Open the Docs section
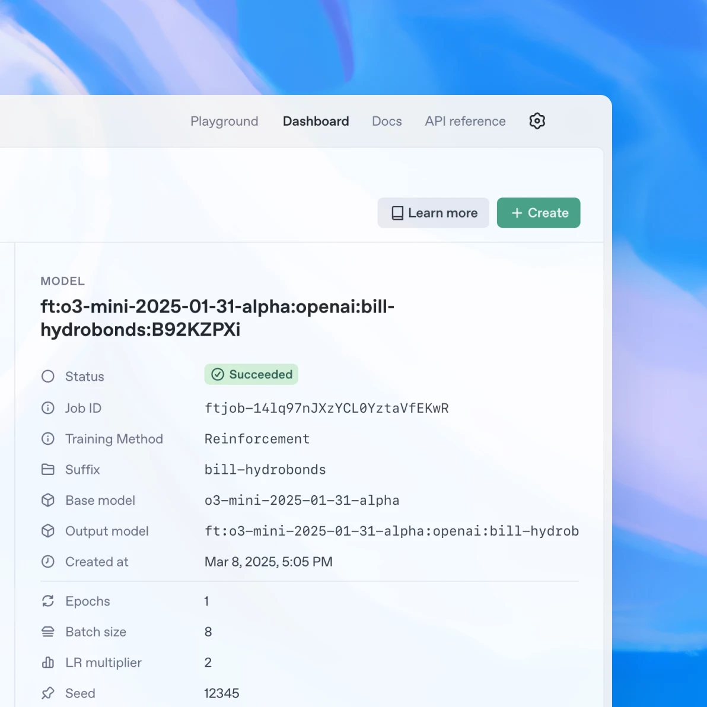 pyautogui.click(x=387, y=121)
